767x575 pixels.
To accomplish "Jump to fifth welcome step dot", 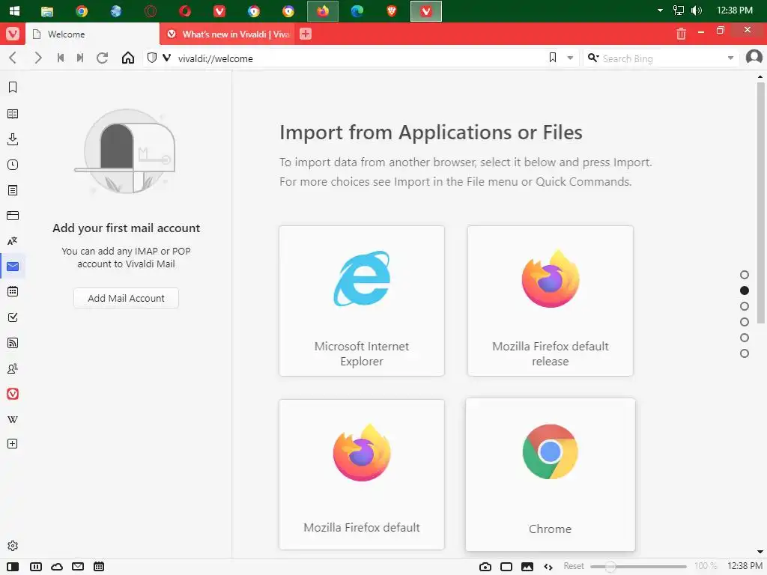I will coord(745,338).
